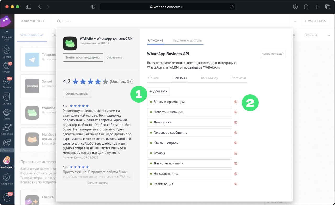This screenshot has height=205, width=335.
Task: Open the Голосовое сообщение template
Action: click(x=190, y=133)
